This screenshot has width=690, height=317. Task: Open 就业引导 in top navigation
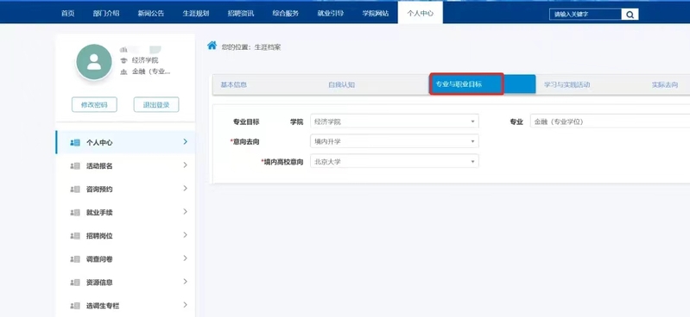click(331, 13)
